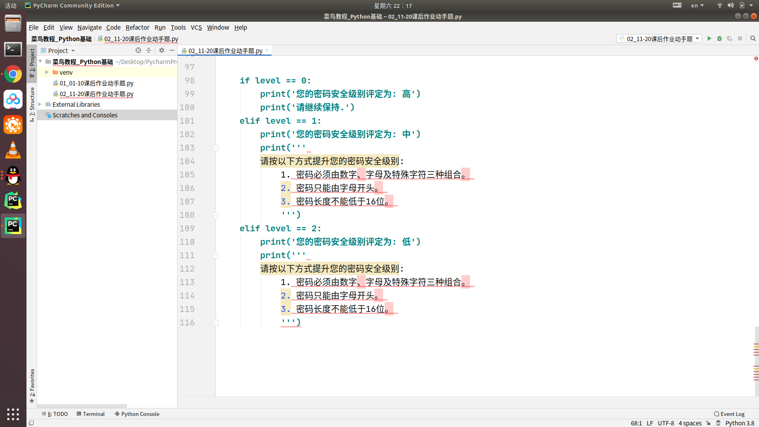759x427 pixels.
Task: Click breadcrumb 菜鸟教程_Python基础
Action: (61, 39)
